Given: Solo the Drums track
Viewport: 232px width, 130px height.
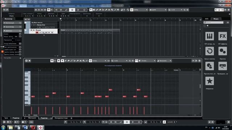Looking at the screenshot, I should [x=34, y=30].
